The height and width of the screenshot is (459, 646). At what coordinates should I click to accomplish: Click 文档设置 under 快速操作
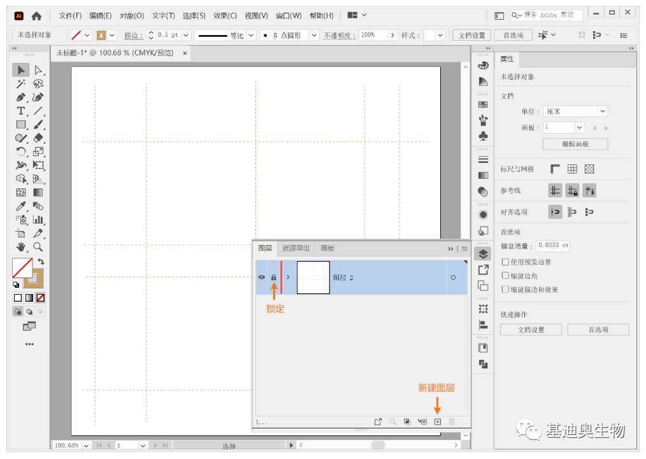pyautogui.click(x=531, y=330)
